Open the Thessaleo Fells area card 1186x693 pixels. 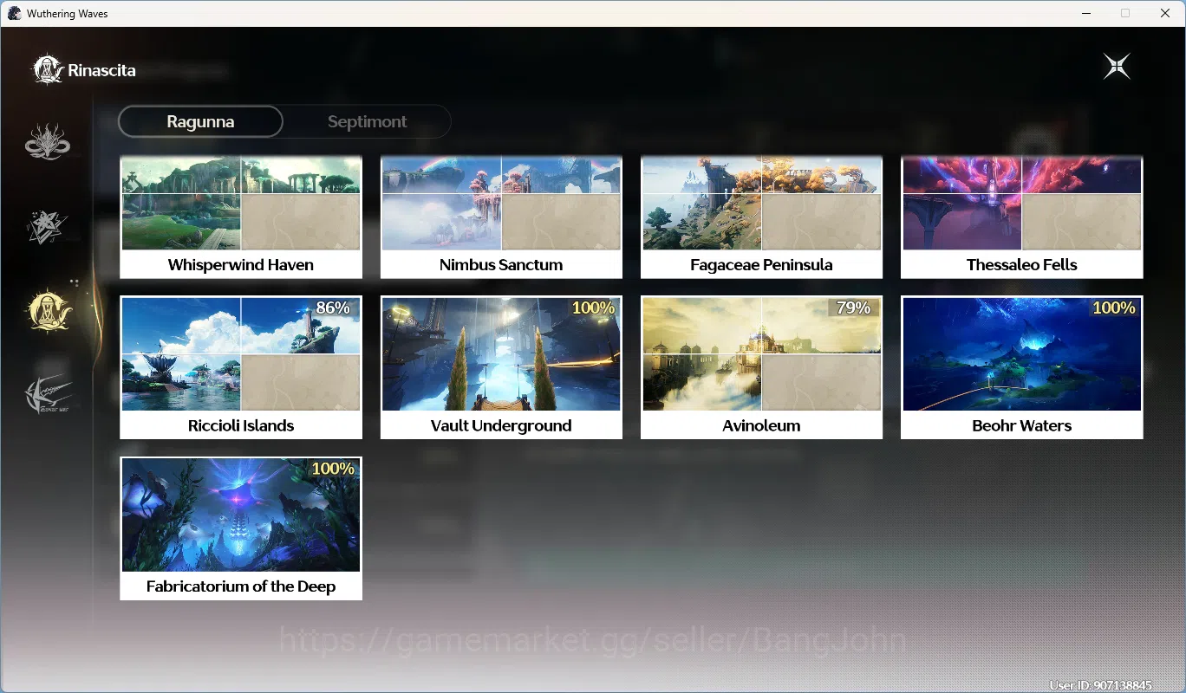click(x=1021, y=217)
